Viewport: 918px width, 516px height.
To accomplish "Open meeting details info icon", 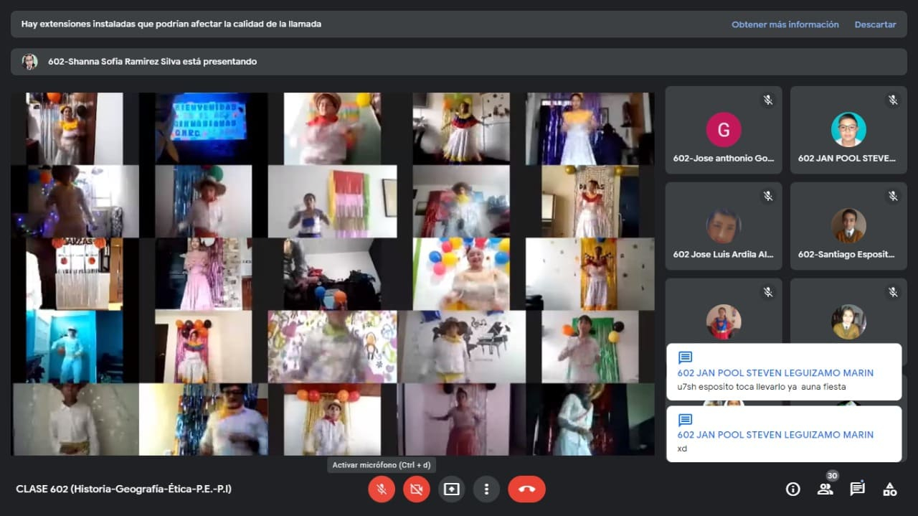I will tap(792, 489).
